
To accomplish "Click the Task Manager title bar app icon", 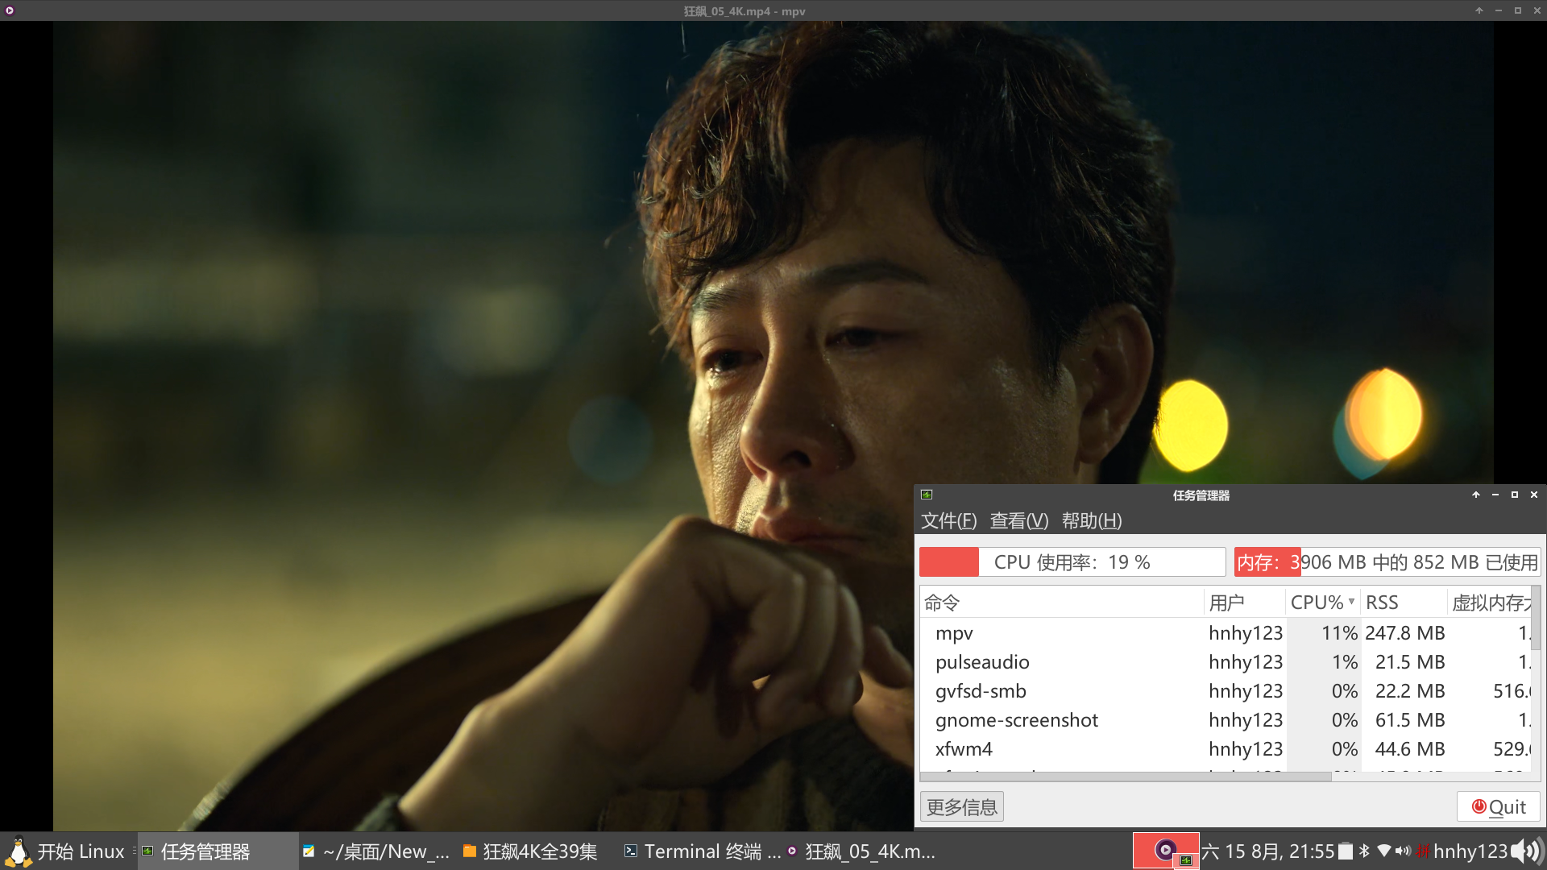I will pos(927,495).
